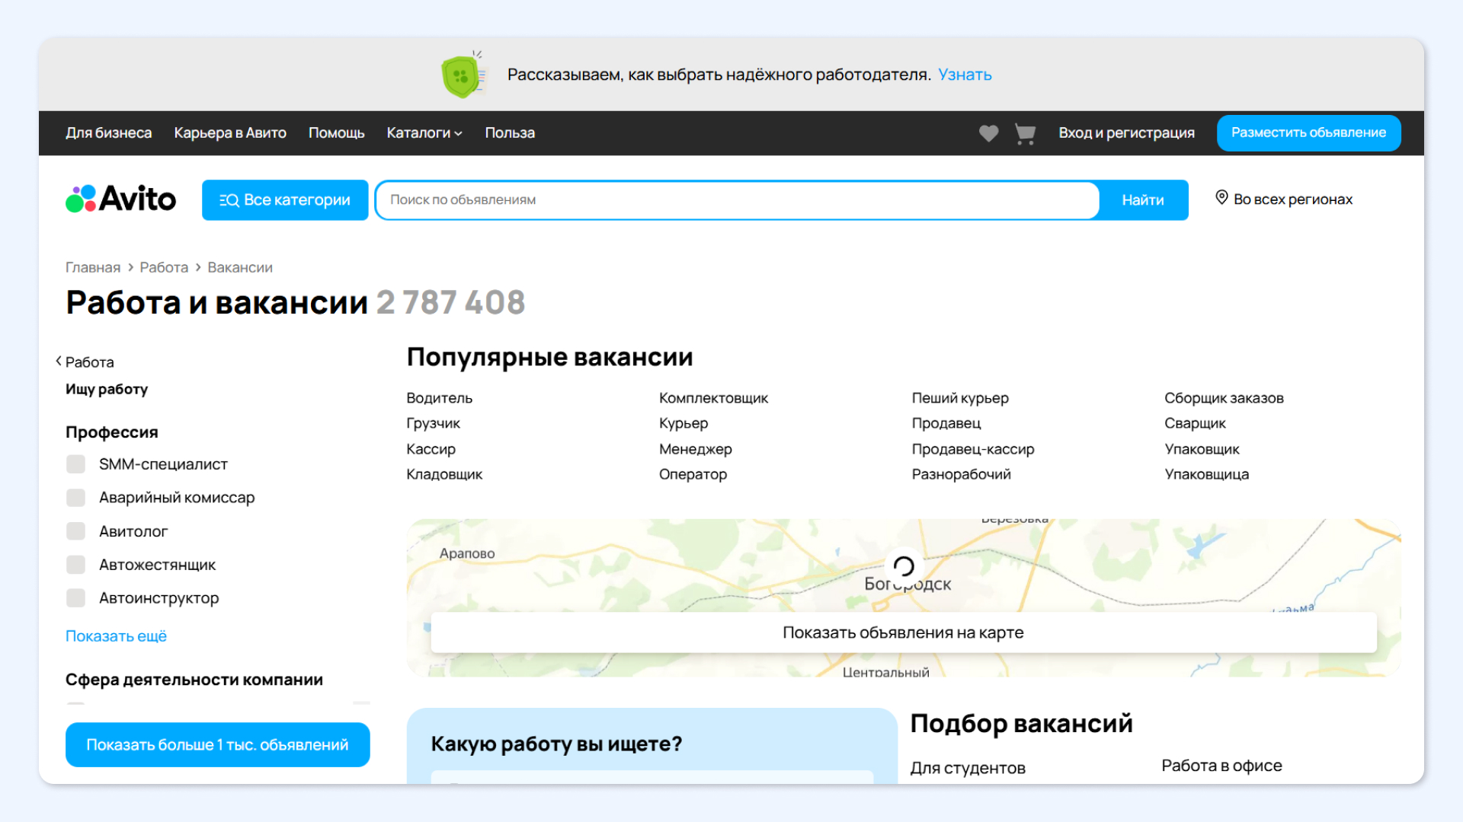Click the back chevron next to Работа
Viewport: 1463px width, 822px height.
58,362
